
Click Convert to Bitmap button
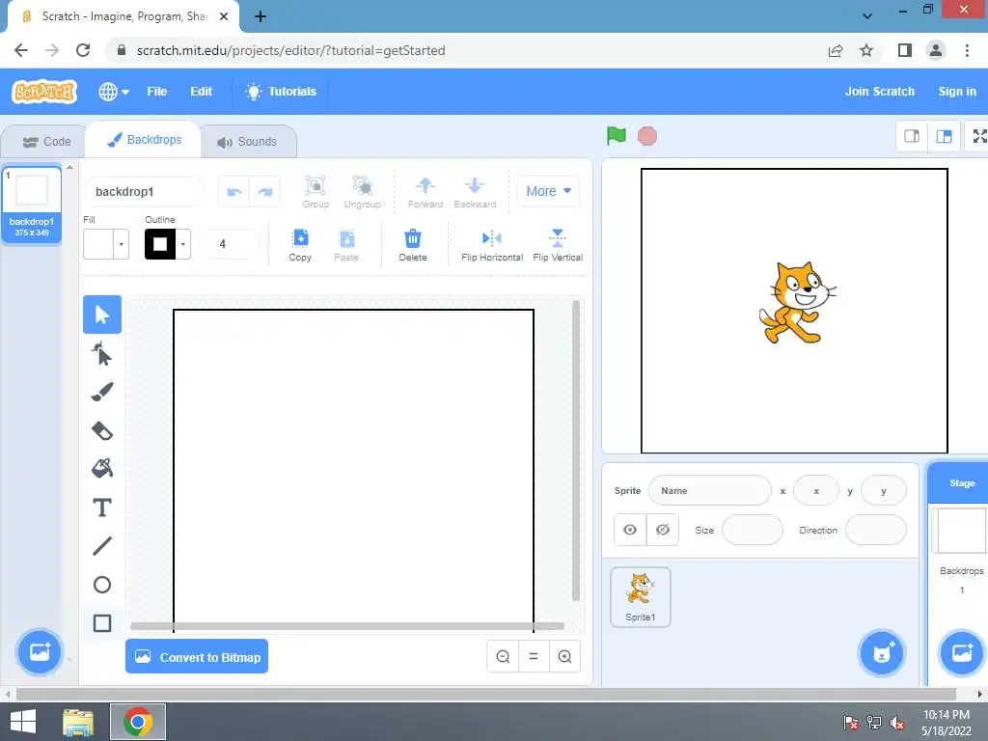[x=197, y=656]
